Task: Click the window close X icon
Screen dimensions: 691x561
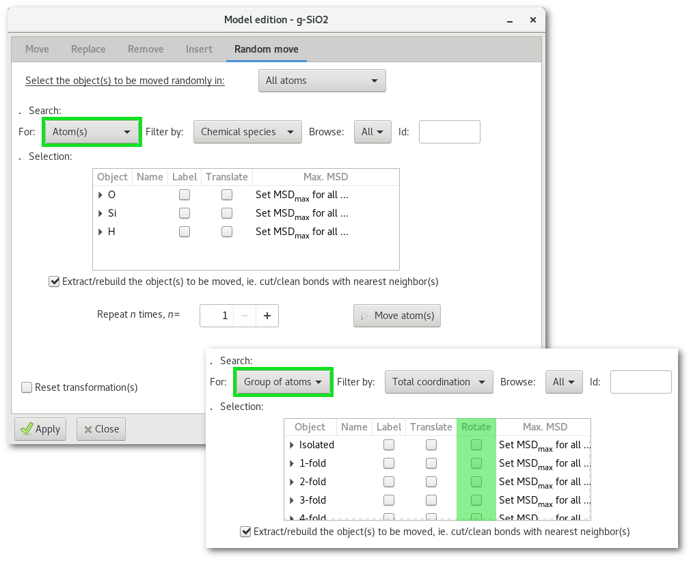Action: (532, 19)
